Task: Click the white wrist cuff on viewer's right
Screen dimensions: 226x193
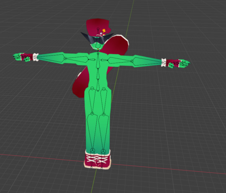Action: pyautogui.click(x=164, y=63)
